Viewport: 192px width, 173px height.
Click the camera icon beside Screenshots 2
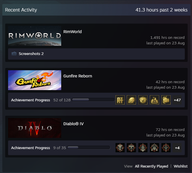click(14, 54)
